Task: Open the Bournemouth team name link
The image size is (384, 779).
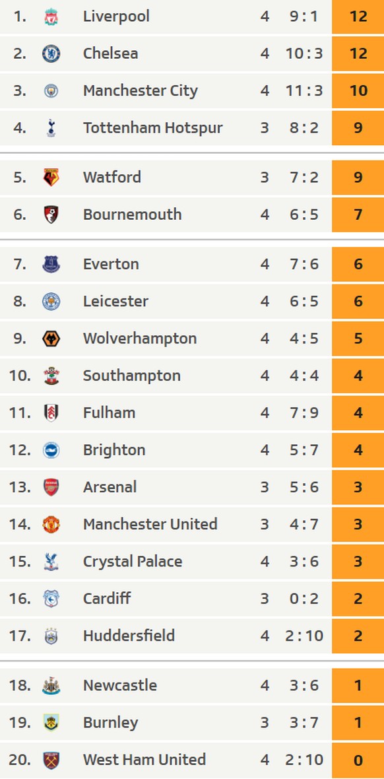Action: click(132, 214)
